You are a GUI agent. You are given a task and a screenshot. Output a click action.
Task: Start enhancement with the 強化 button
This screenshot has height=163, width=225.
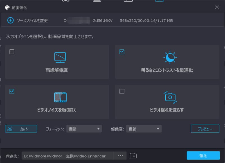click(x=203, y=155)
